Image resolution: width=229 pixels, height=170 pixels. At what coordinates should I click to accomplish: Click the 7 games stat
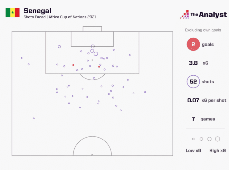pyautogui.click(x=203, y=119)
